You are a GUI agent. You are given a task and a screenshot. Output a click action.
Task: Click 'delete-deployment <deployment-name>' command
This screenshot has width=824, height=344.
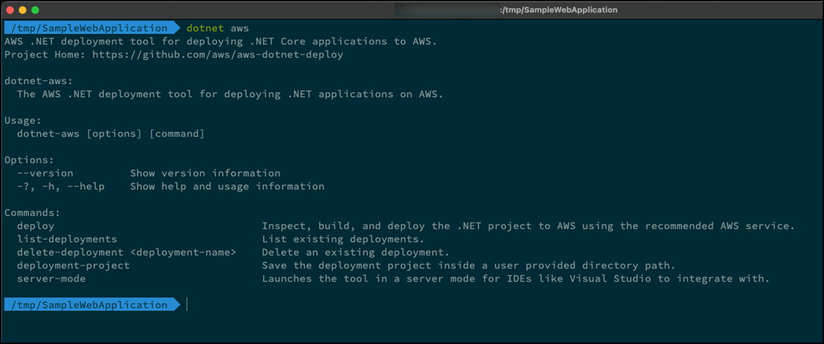(127, 252)
